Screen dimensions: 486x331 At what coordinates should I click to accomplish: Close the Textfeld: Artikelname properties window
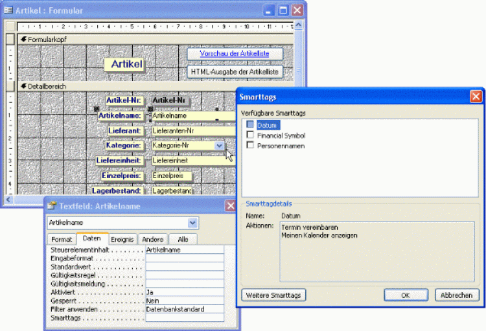(231, 206)
